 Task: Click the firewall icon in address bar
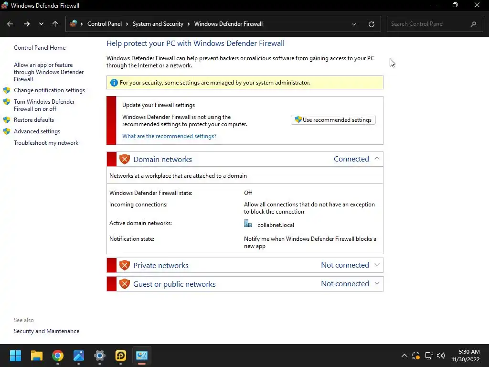tap(73, 24)
